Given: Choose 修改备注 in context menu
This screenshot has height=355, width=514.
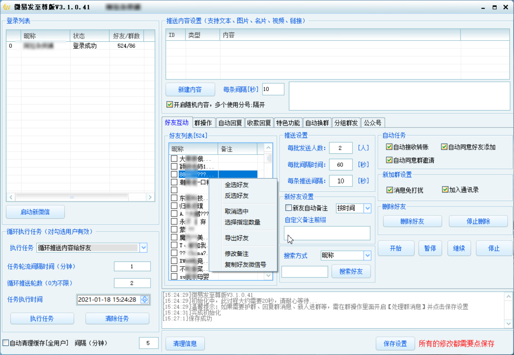Looking at the screenshot, I should pos(237,254).
